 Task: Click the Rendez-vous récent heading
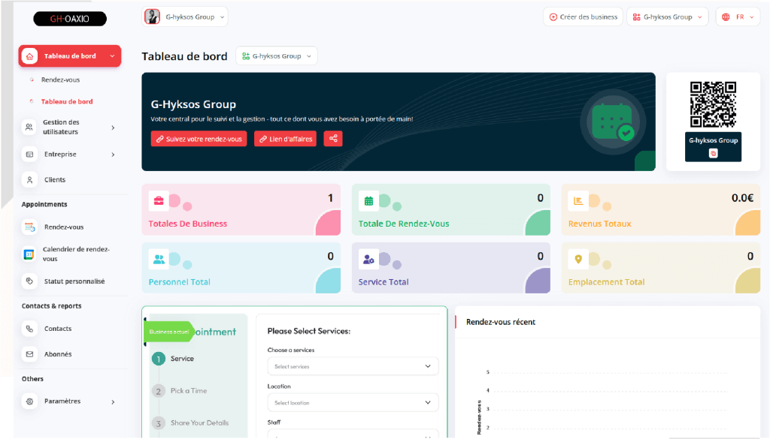tap(500, 322)
